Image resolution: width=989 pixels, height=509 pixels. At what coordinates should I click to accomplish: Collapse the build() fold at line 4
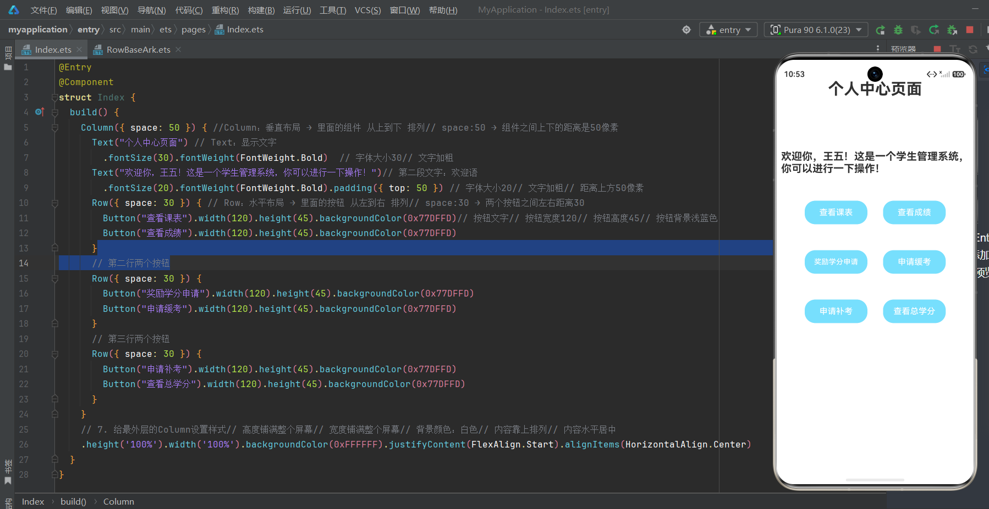[54, 112]
